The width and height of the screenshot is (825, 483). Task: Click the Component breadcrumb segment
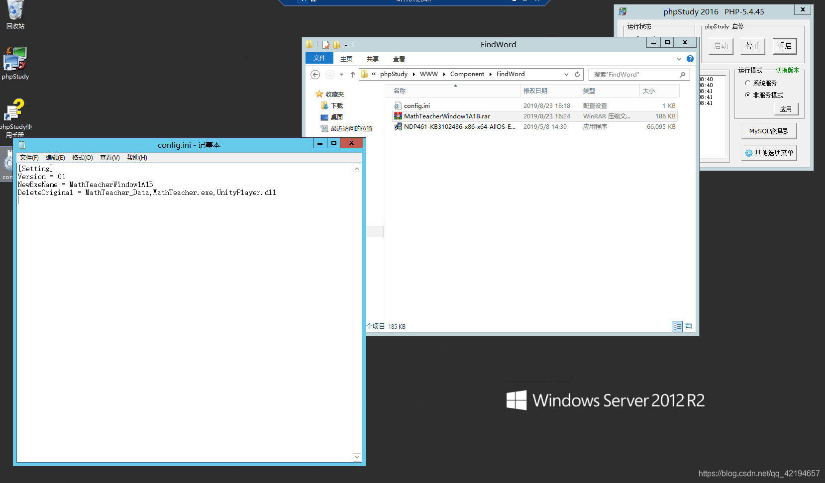pos(467,74)
